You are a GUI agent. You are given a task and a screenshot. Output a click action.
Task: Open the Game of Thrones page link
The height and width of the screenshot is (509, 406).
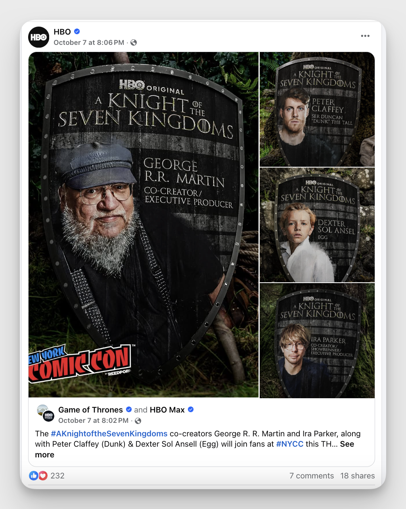click(90, 410)
